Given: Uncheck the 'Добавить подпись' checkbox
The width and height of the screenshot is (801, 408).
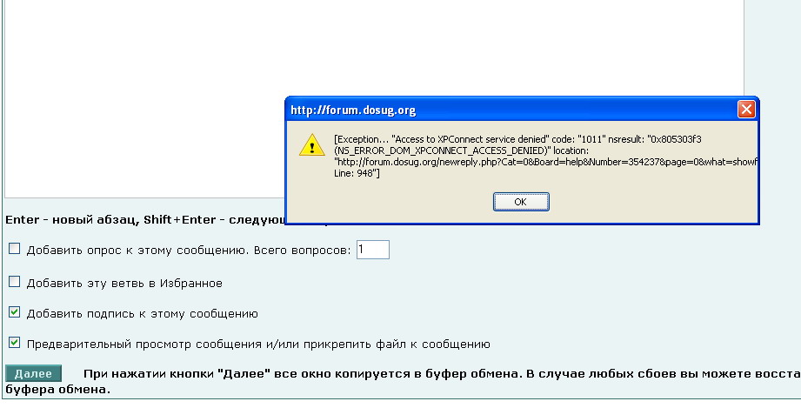Looking at the screenshot, I should (14, 312).
